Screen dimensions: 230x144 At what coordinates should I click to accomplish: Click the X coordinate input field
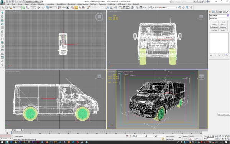pyautogui.click(x=140, y=136)
